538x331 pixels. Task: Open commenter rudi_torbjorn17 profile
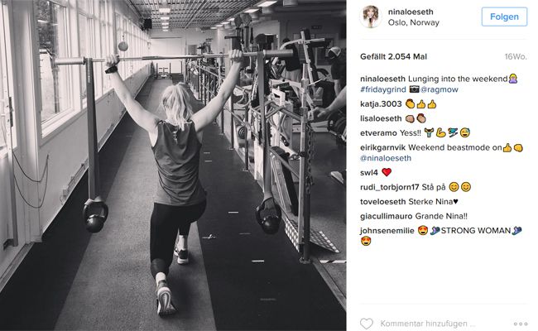point(390,187)
